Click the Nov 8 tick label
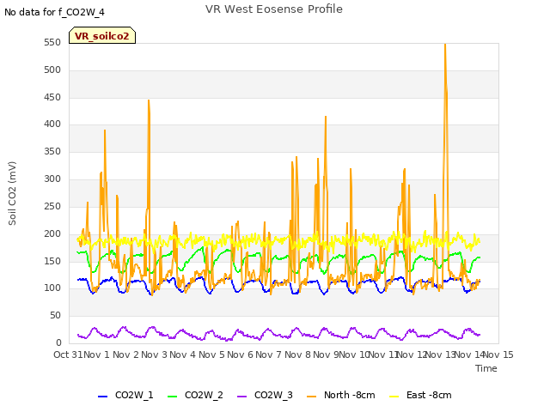550x412 pixels. pyautogui.click(x=297, y=354)
